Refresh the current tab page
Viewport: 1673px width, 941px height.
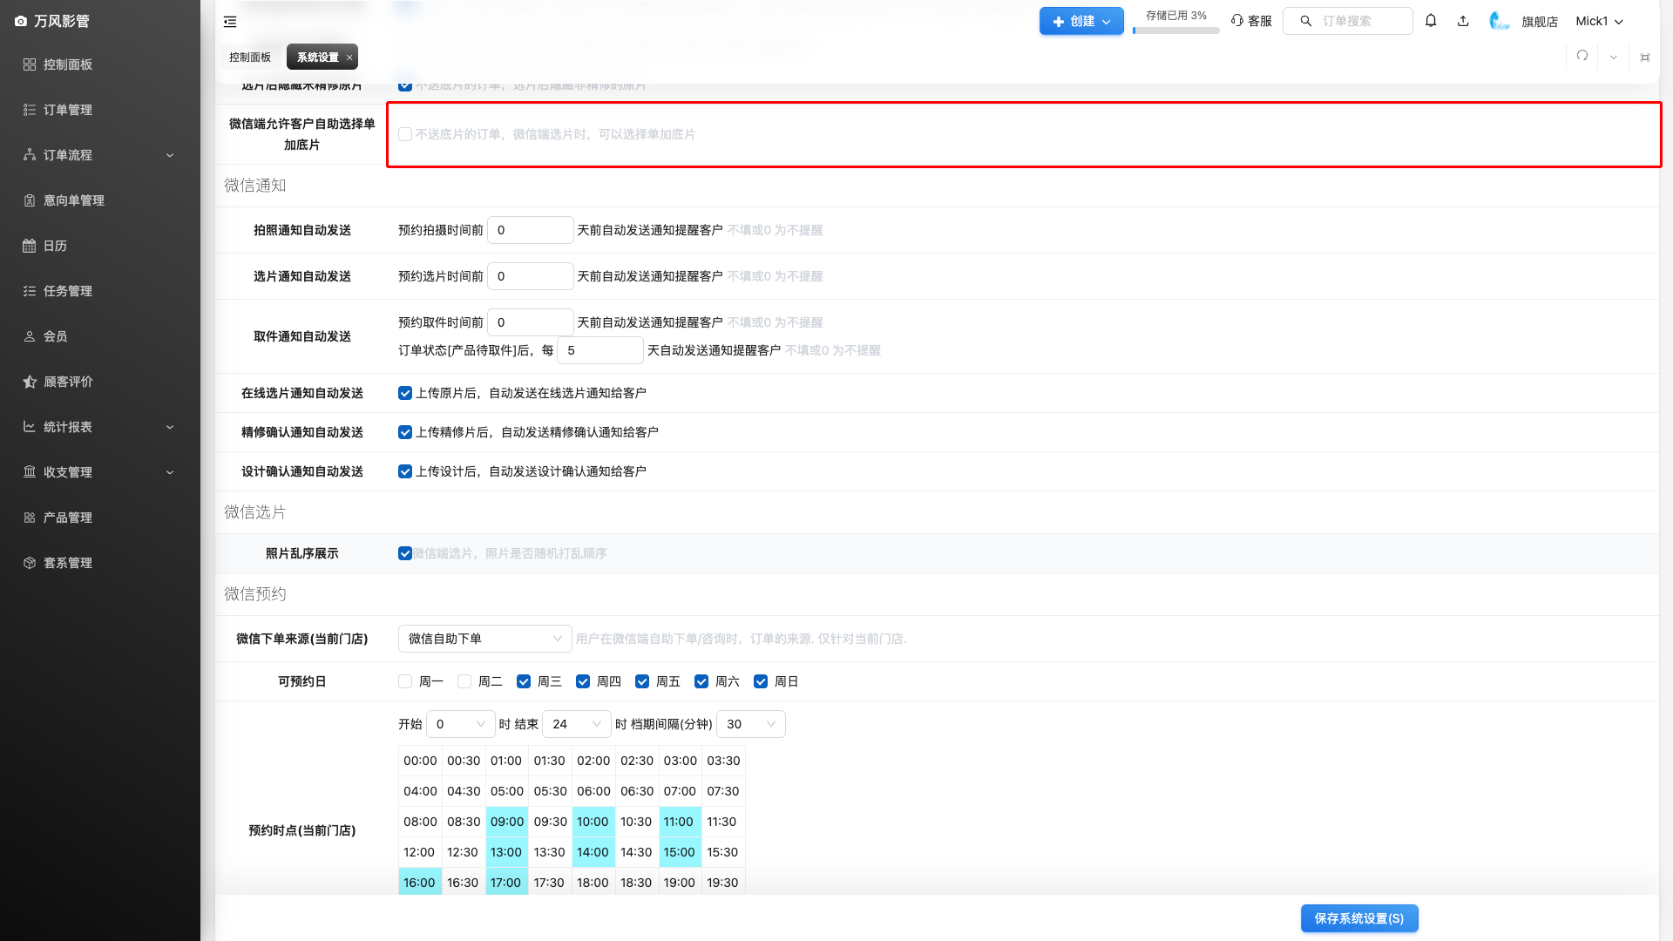click(1582, 57)
